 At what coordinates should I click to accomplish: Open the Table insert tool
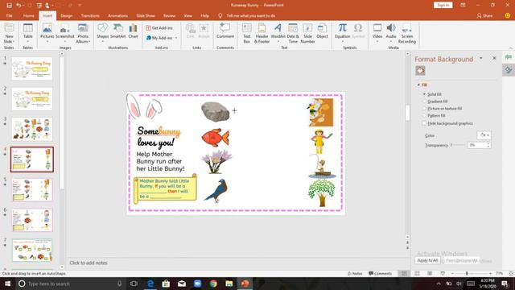(28, 33)
